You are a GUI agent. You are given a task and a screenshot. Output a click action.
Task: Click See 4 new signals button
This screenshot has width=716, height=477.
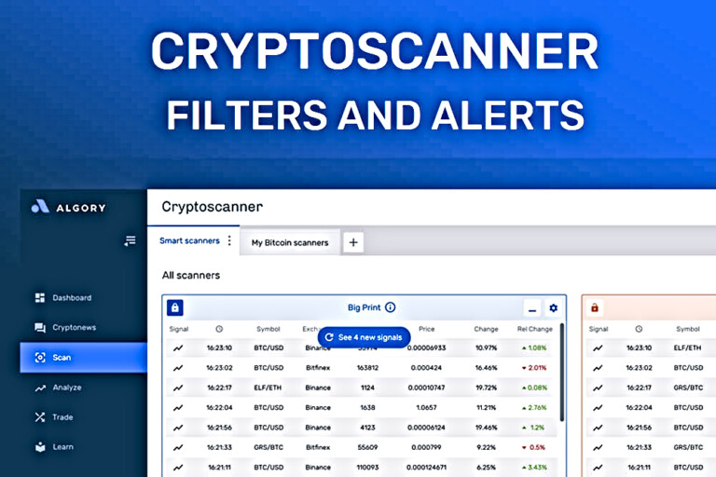pos(364,337)
